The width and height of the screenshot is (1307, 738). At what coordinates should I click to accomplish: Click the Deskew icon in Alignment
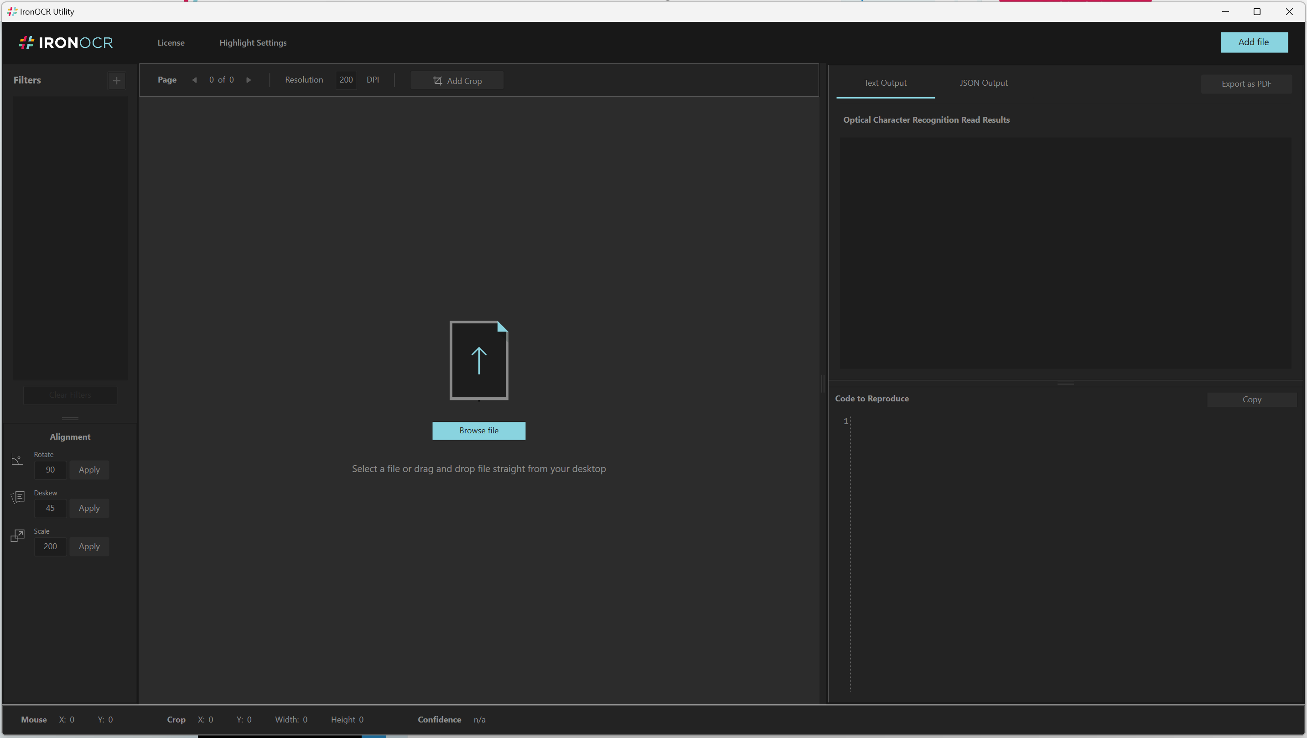pyautogui.click(x=18, y=497)
